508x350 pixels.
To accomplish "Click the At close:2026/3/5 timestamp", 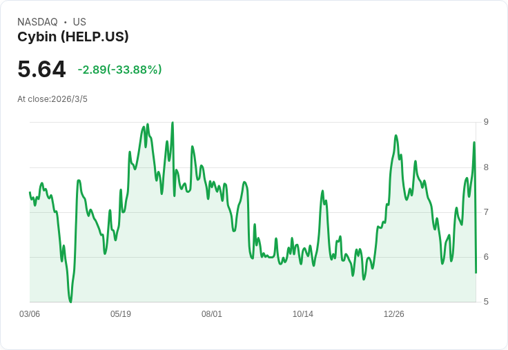I will tap(52, 99).
